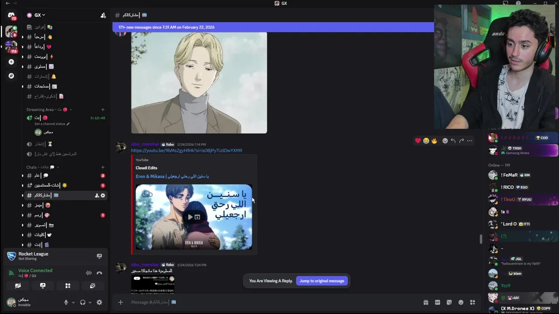Open more options ellipsis on message

tap(469, 140)
